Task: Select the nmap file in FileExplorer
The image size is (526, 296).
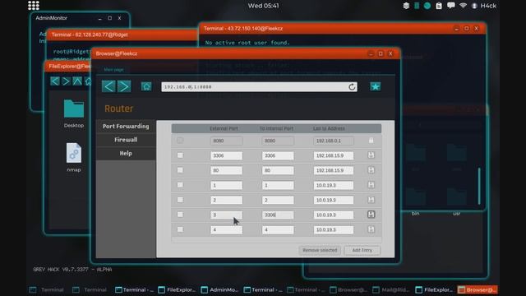Action: [74, 157]
